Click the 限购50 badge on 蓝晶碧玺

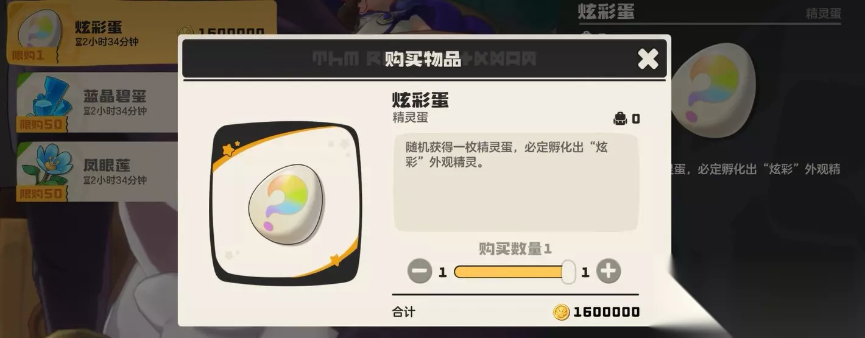(40, 124)
